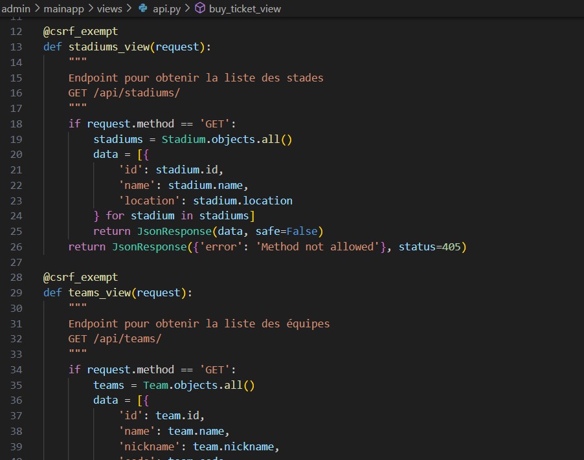This screenshot has width=584, height=460.
Task: Click JsonResponse on line 25
Action: tap(174, 232)
